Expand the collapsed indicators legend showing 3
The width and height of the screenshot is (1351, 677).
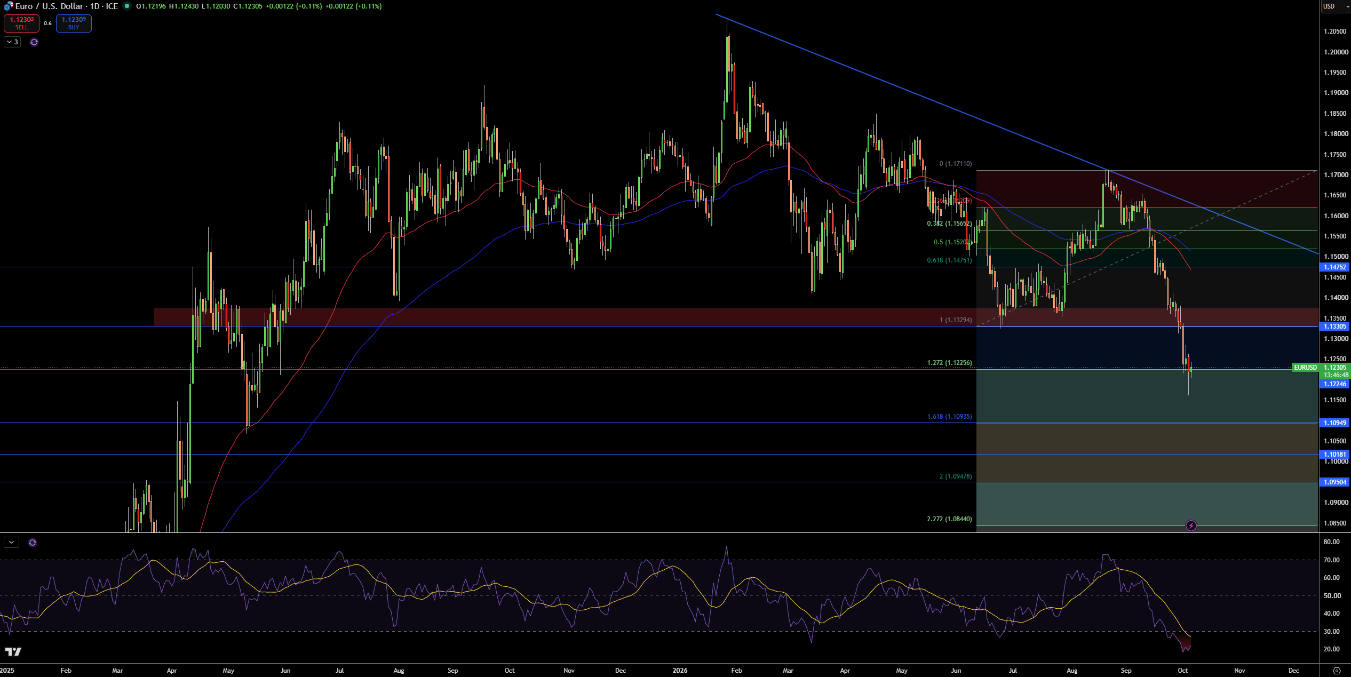pos(12,42)
